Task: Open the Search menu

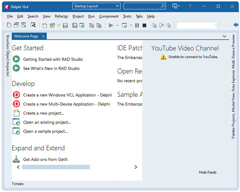Action: tap(33, 16)
